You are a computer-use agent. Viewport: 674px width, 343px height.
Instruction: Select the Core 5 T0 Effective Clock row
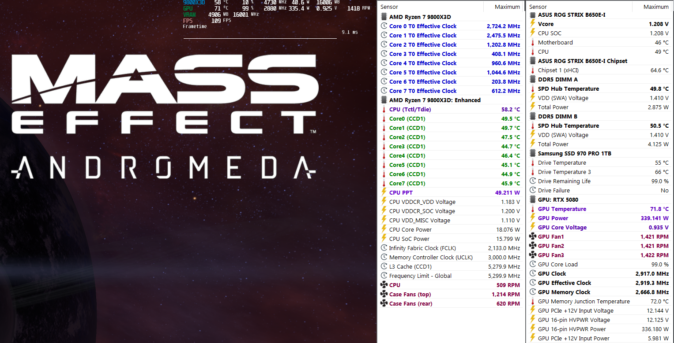[450, 72]
